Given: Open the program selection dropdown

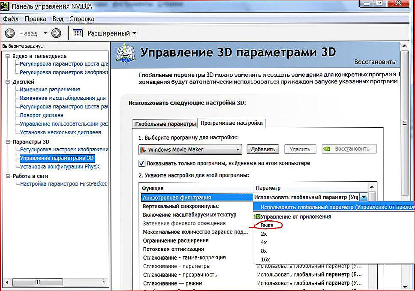Looking at the screenshot, I should tap(190, 150).
